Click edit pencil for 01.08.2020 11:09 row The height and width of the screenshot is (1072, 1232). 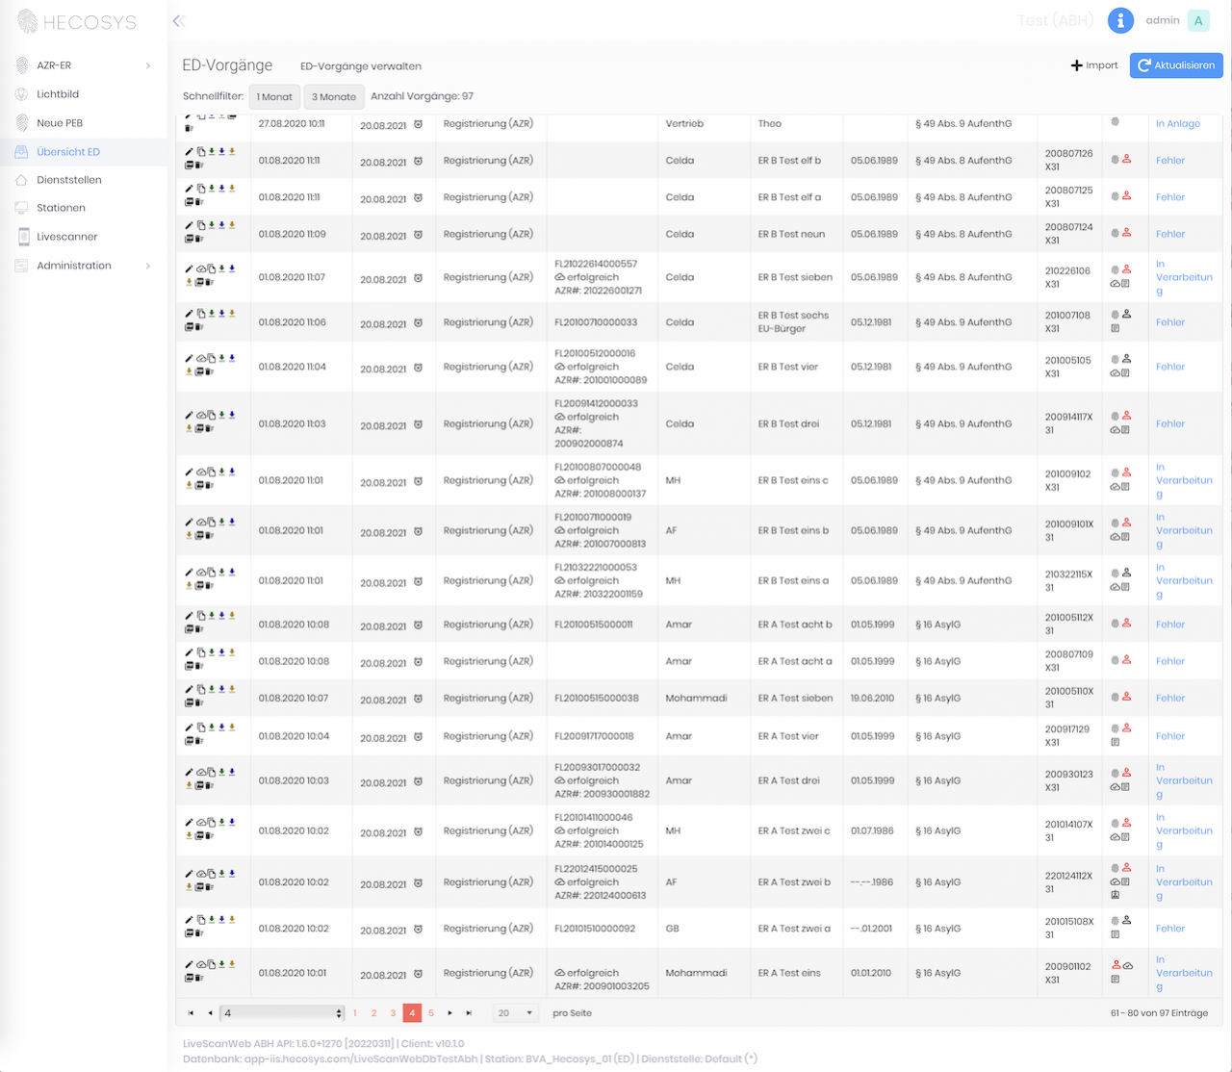click(x=189, y=225)
